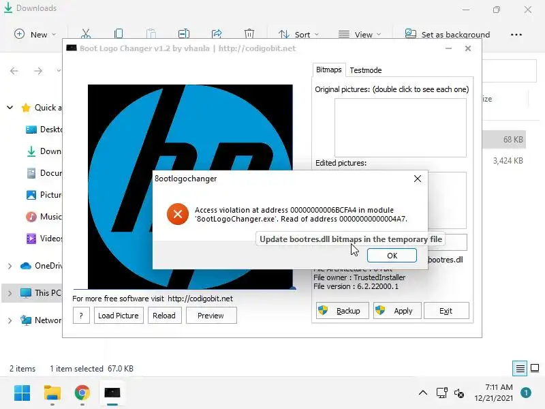Viewport: 545px width, 409px height.
Task: Click the muted volume tray icon
Action: [x=458, y=393]
